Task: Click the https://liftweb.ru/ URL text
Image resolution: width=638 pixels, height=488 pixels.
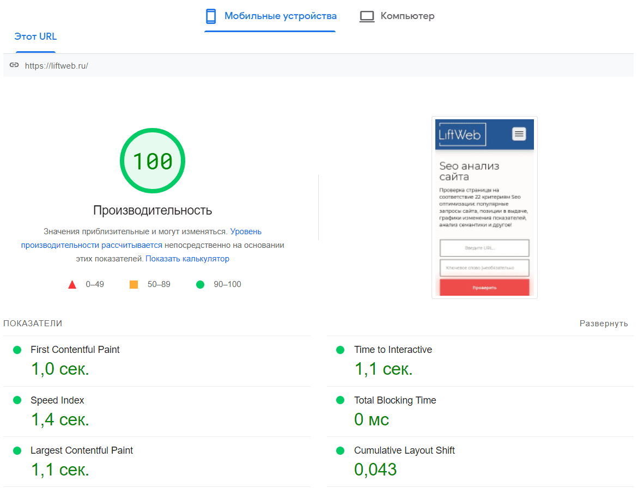Action: click(x=56, y=65)
